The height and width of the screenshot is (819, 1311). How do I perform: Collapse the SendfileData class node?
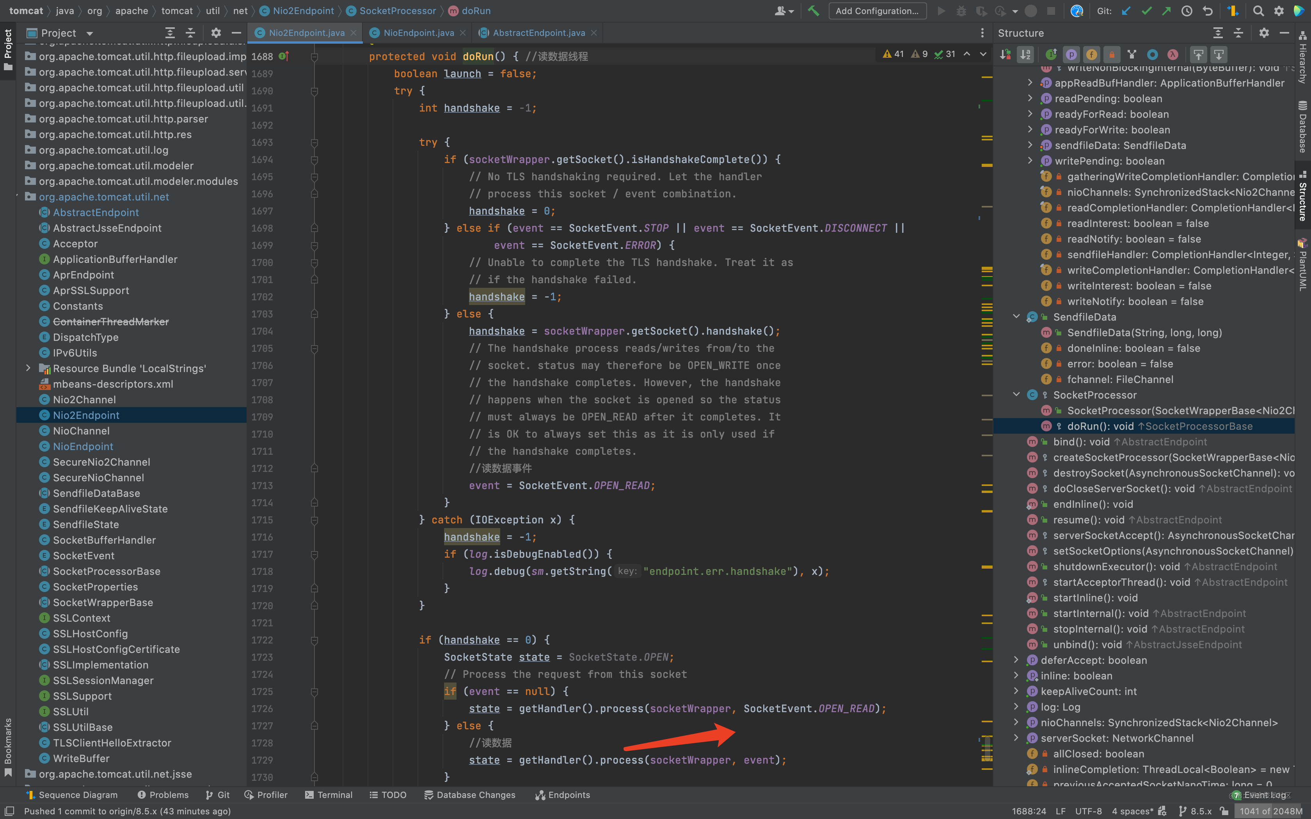coord(1016,317)
